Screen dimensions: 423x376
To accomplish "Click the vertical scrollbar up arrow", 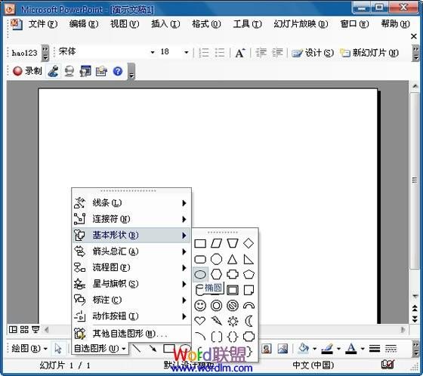I will click(415, 87).
